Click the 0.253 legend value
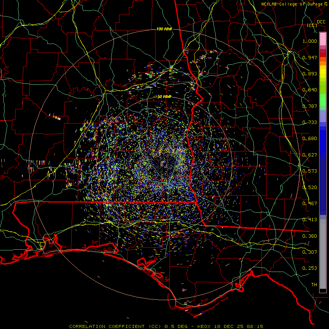 [310, 268]
